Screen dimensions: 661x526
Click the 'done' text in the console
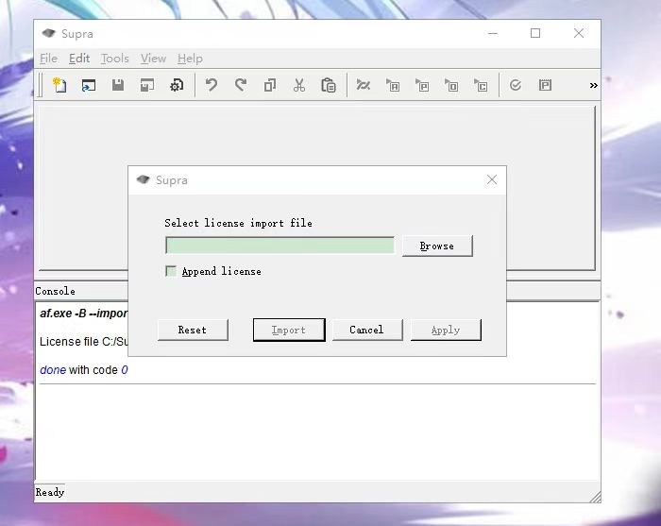pyautogui.click(x=53, y=370)
